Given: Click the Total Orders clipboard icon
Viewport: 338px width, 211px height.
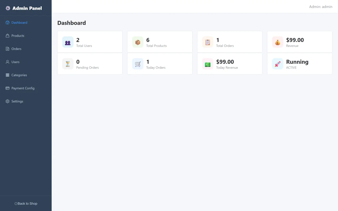Looking at the screenshot, I should tap(208, 42).
